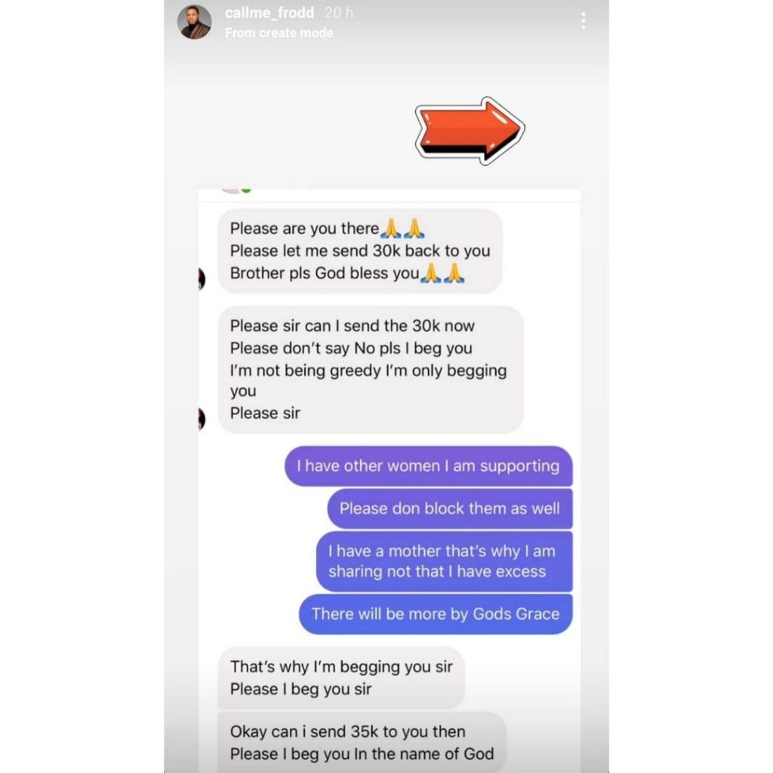Tap the praying hands emoji after 'bless you'

click(x=443, y=273)
